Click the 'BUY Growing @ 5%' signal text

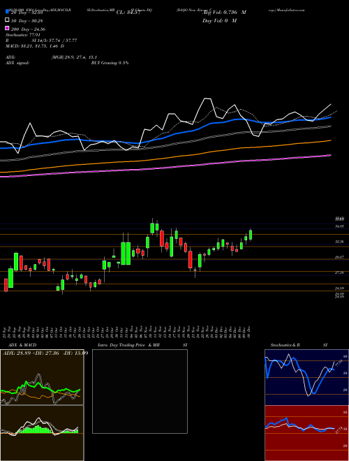110,63
